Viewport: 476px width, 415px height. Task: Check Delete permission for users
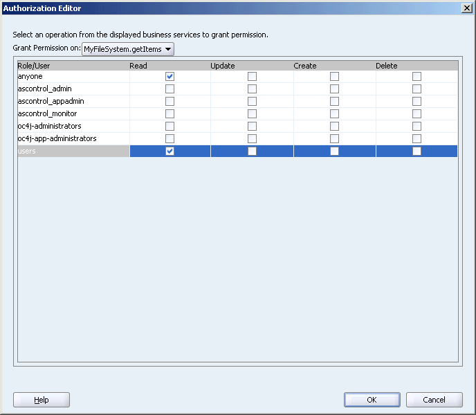pyautogui.click(x=416, y=151)
